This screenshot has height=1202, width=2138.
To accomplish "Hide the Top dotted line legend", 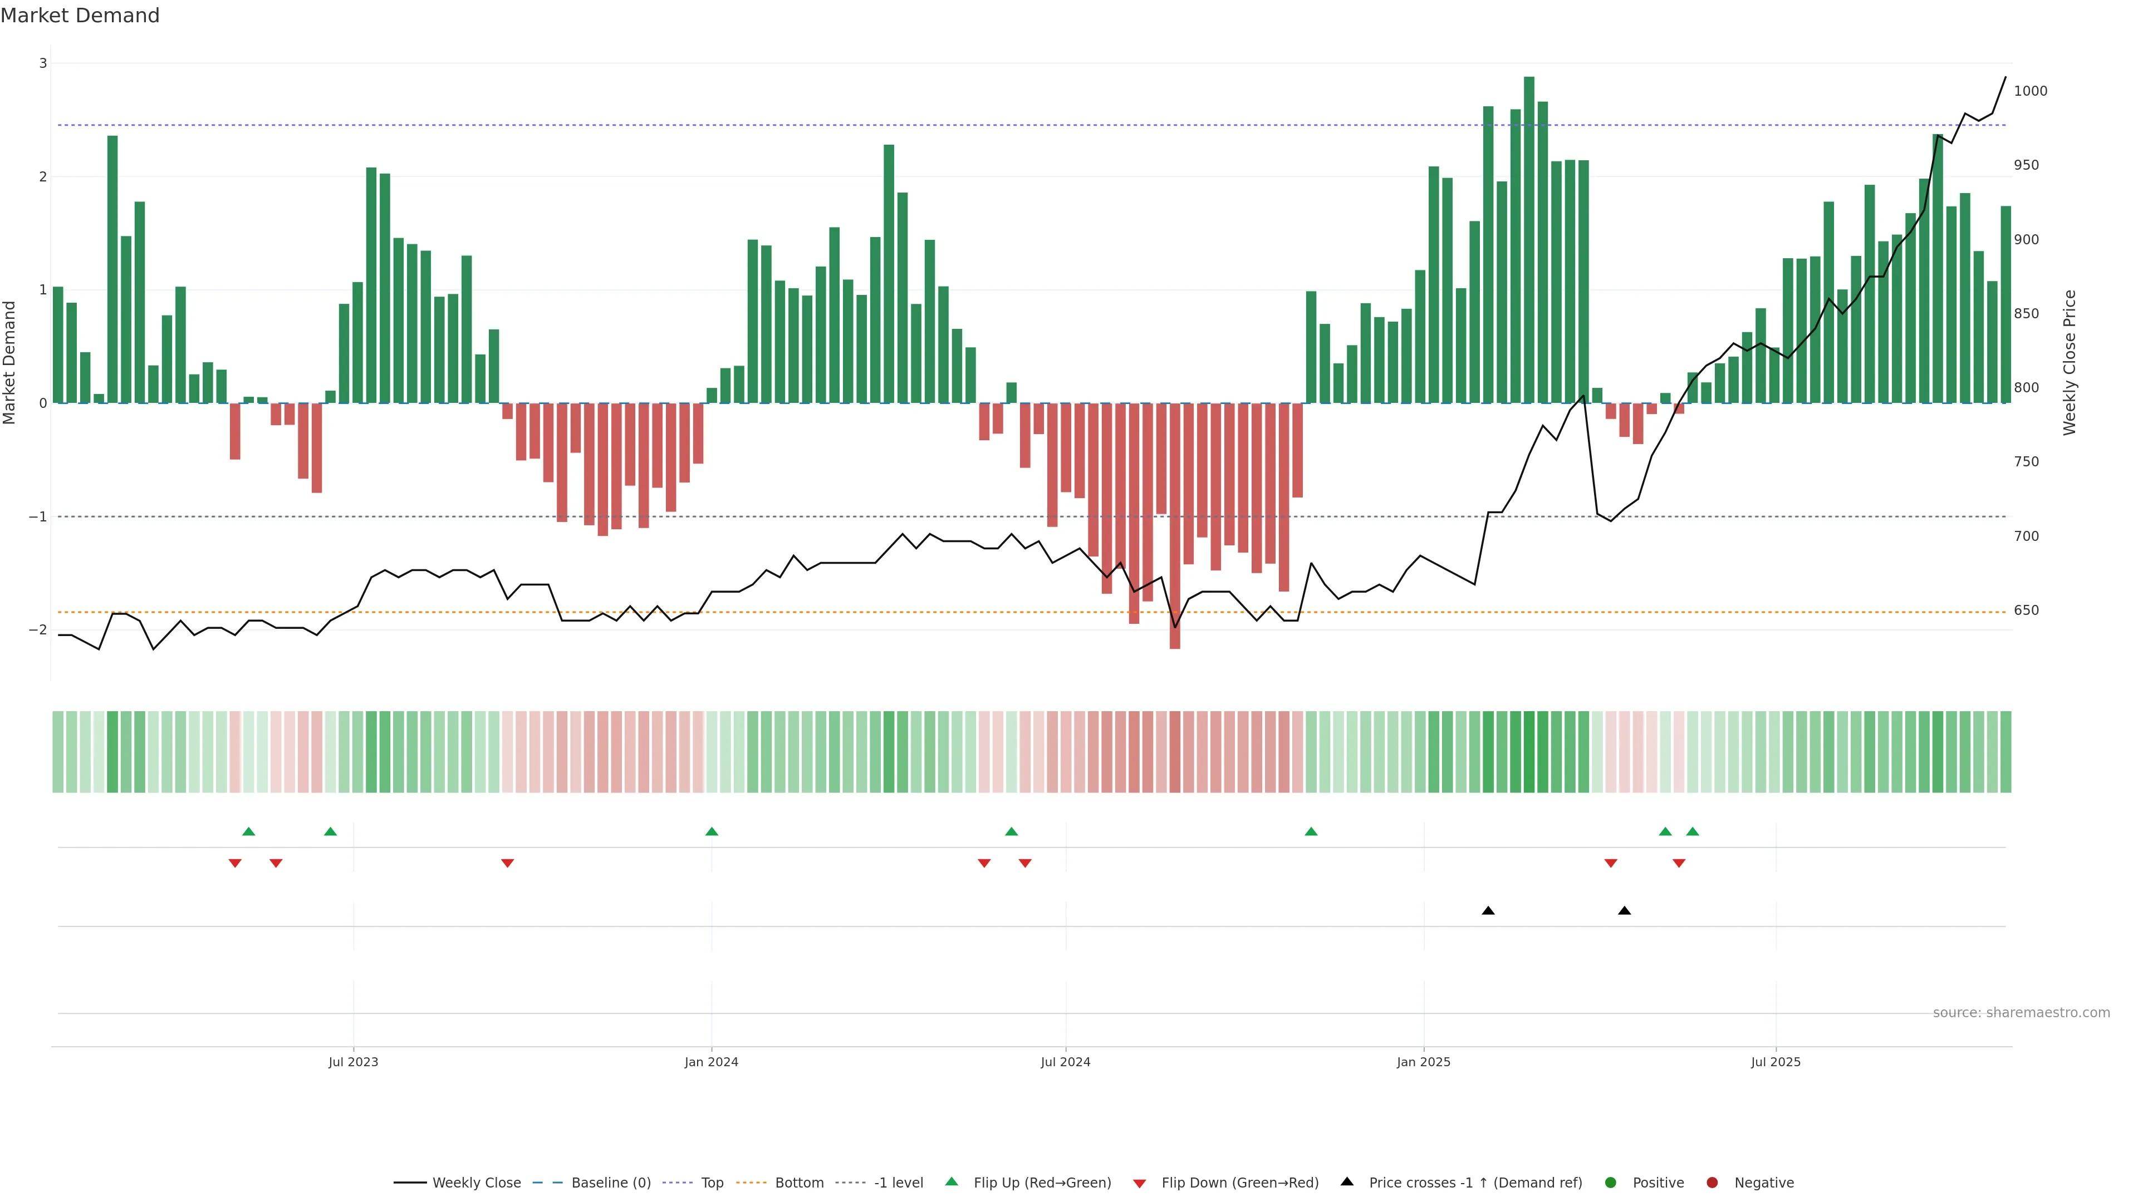I will (712, 1183).
